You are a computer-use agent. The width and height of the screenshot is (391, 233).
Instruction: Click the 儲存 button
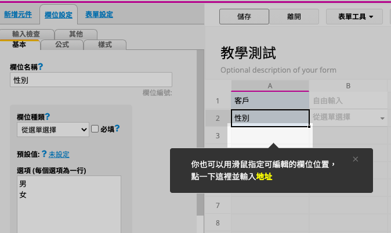click(x=244, y=17)
